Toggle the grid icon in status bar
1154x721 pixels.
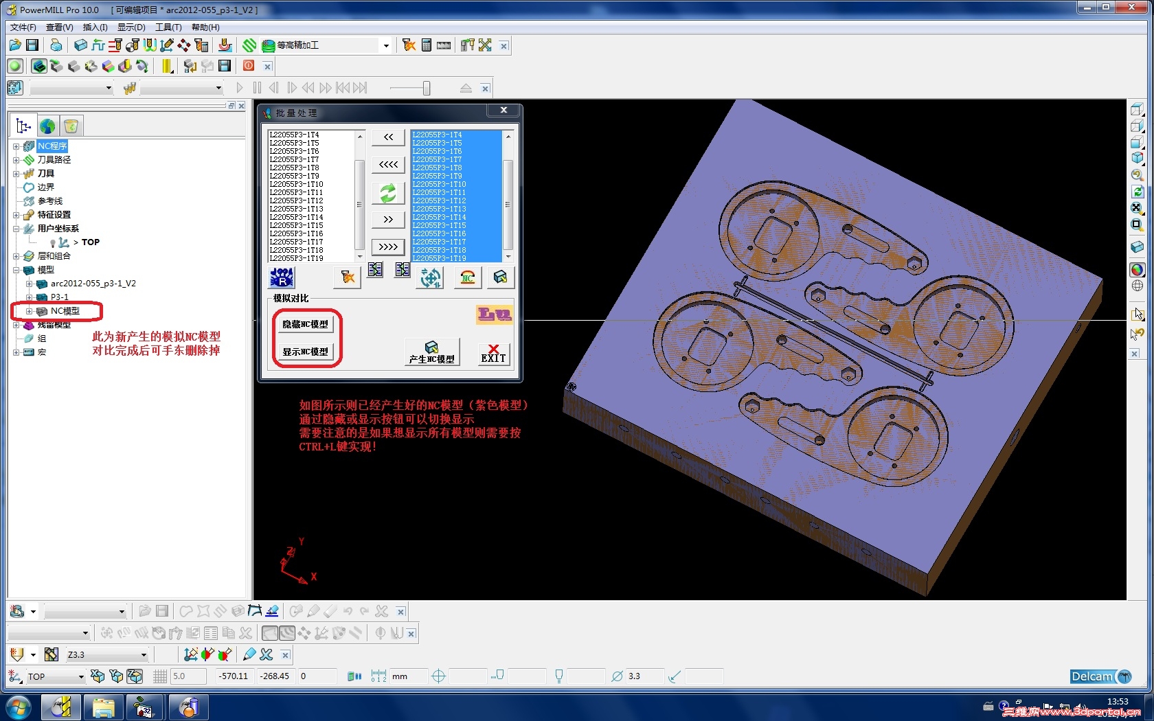coord(160,676)
